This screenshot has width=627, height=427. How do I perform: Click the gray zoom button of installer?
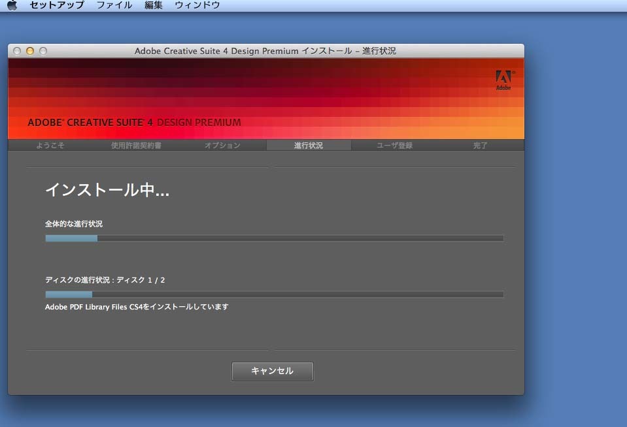(43, 51)
